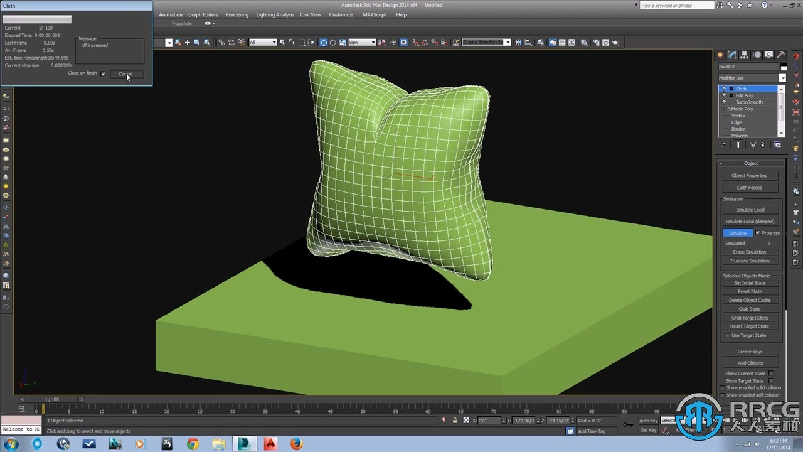Click the Set Initial State button
Image resolution: width=803 pixels, height=452 pixels.
pyautogui.click(x=750, y=283)
